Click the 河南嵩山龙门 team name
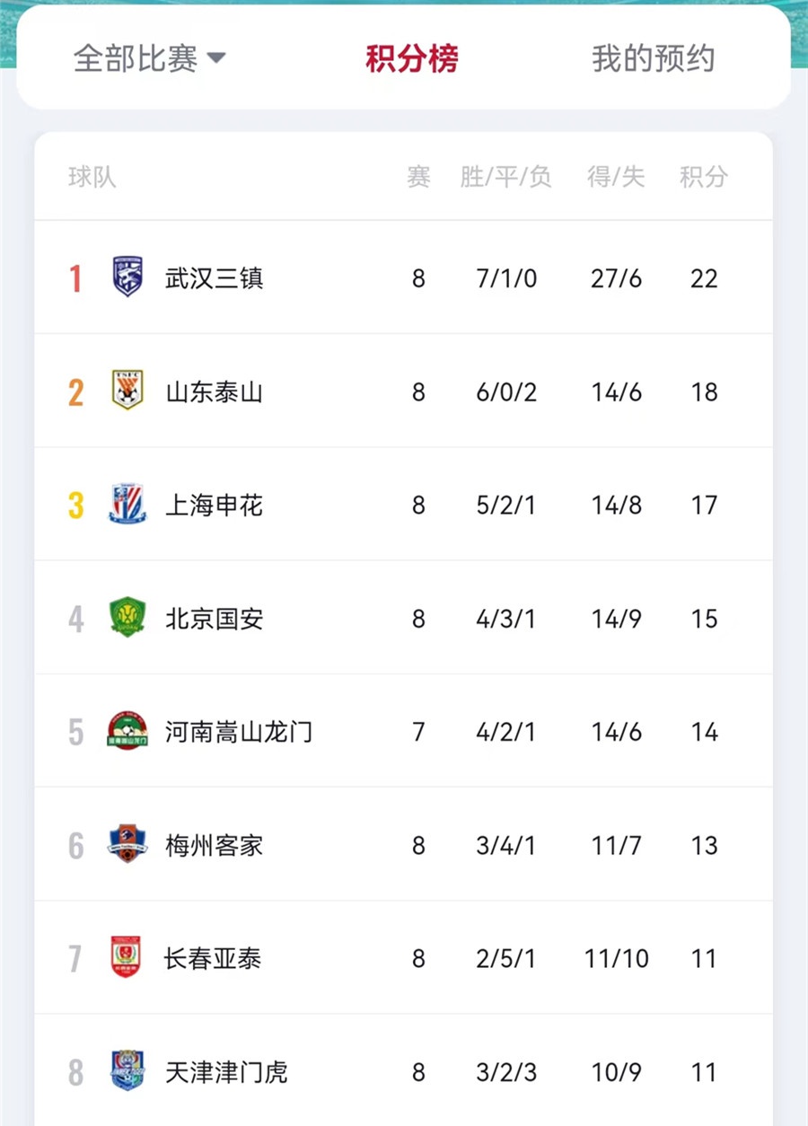The height and width of the screenshot is (1126, 808). 239,732
